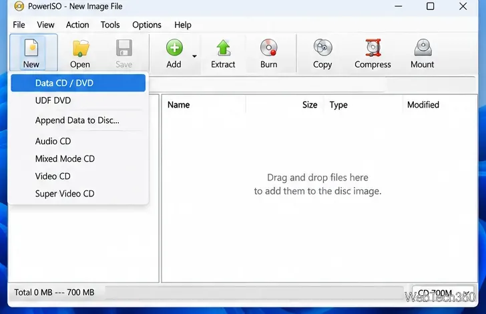
Task: Click the greyed Save floppy icon
Action: (x=124, y=48)
